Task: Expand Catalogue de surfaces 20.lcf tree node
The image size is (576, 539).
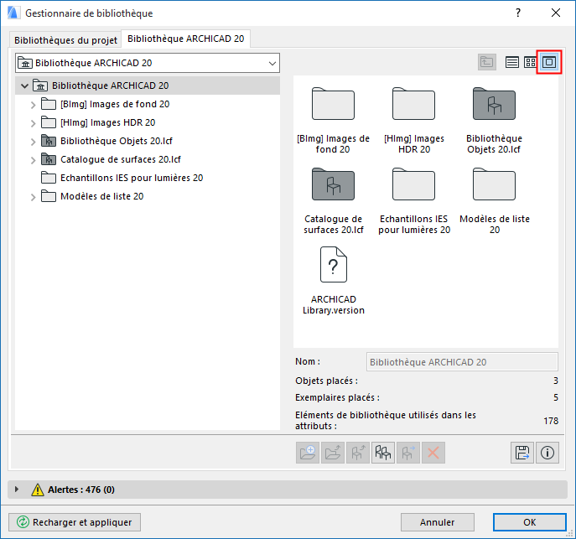Action: click(x=33, y=160)
